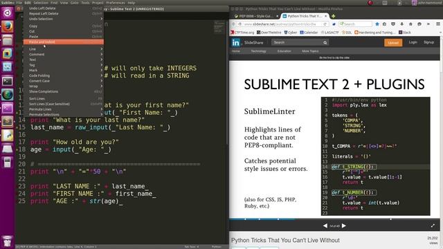
Task: Open black Terminal icon in the dock
Action: pyautogui.click(x=8, y=82)
